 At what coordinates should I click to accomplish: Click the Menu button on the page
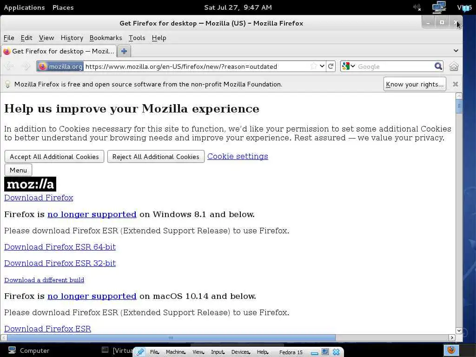[x=18, y=170]
